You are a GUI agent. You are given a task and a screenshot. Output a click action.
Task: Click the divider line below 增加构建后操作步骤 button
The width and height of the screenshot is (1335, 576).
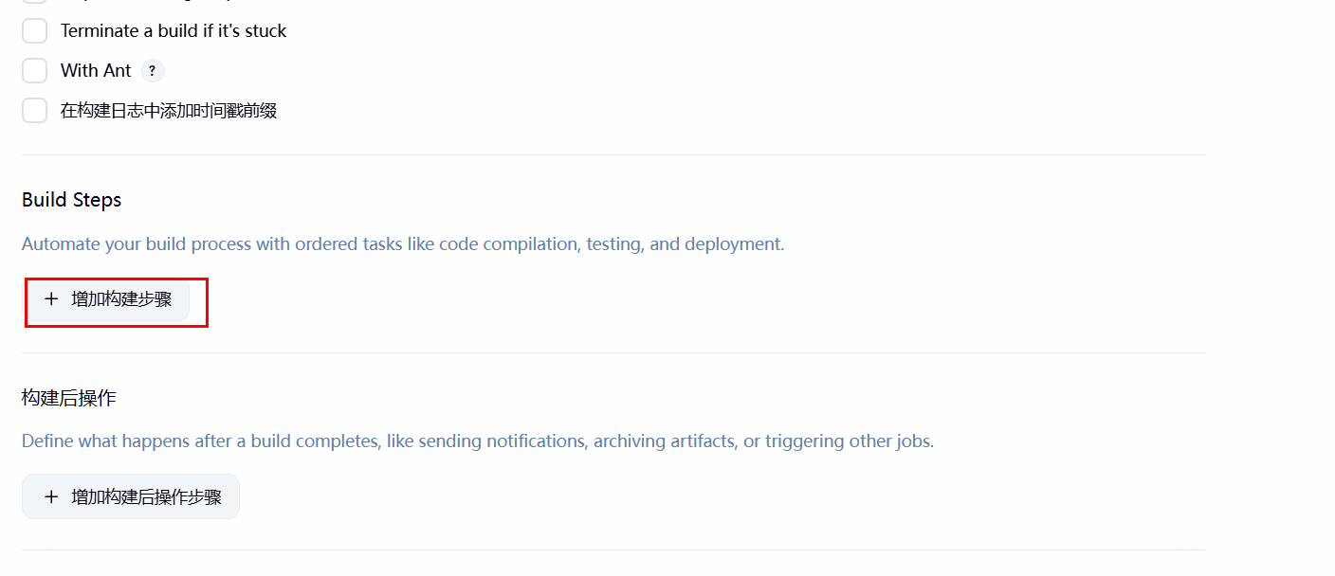tap(613, 549)
